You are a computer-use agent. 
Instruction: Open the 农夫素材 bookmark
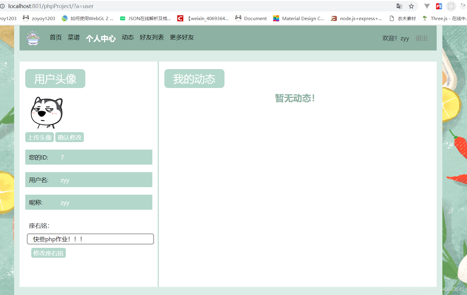(407, 18)
